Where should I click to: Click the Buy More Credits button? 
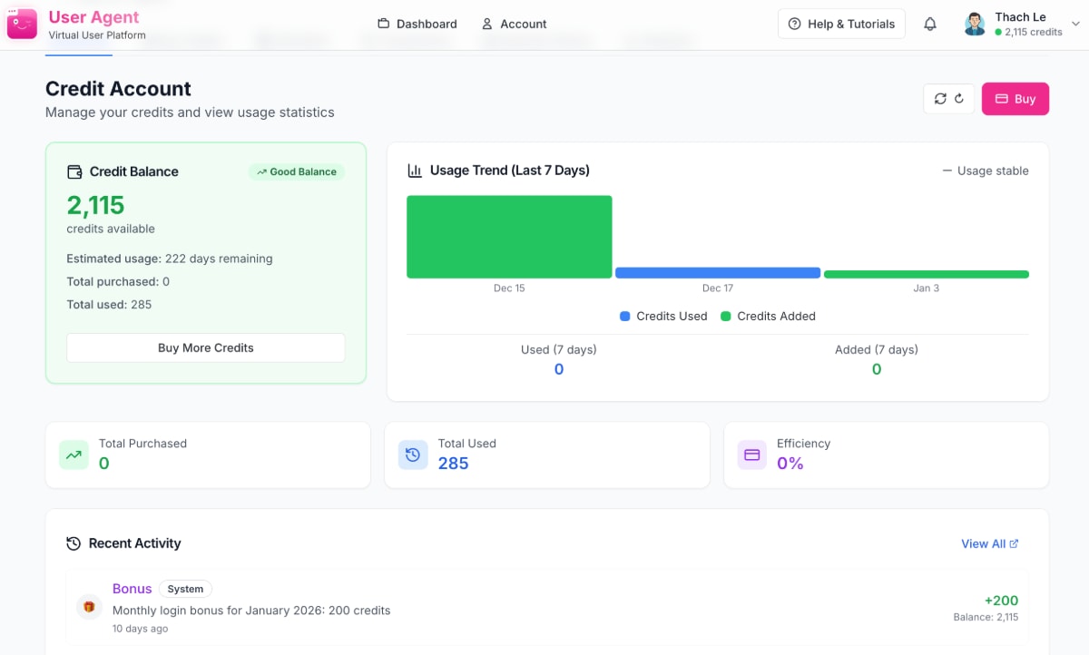[205, 347]
